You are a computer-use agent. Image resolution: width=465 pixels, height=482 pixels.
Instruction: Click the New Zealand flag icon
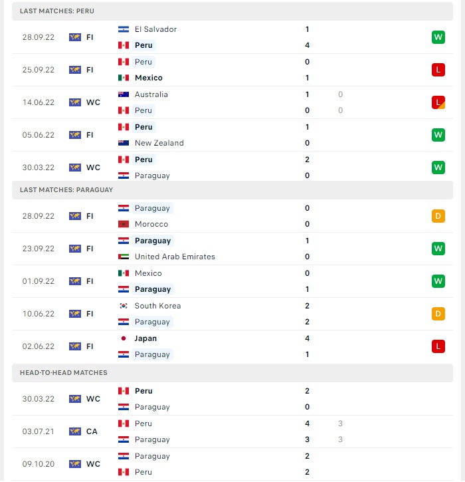coord(124,143)
